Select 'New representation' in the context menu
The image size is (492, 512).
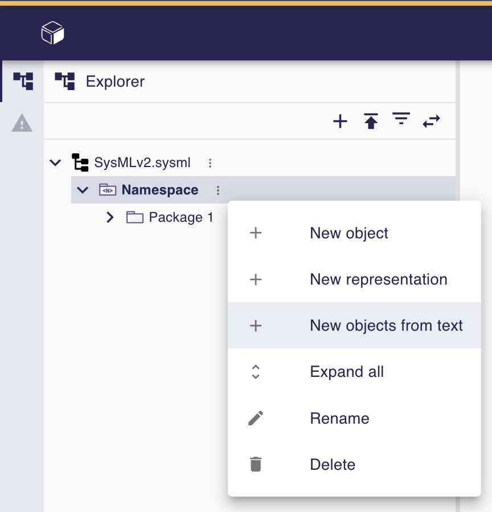pos(378,279)
